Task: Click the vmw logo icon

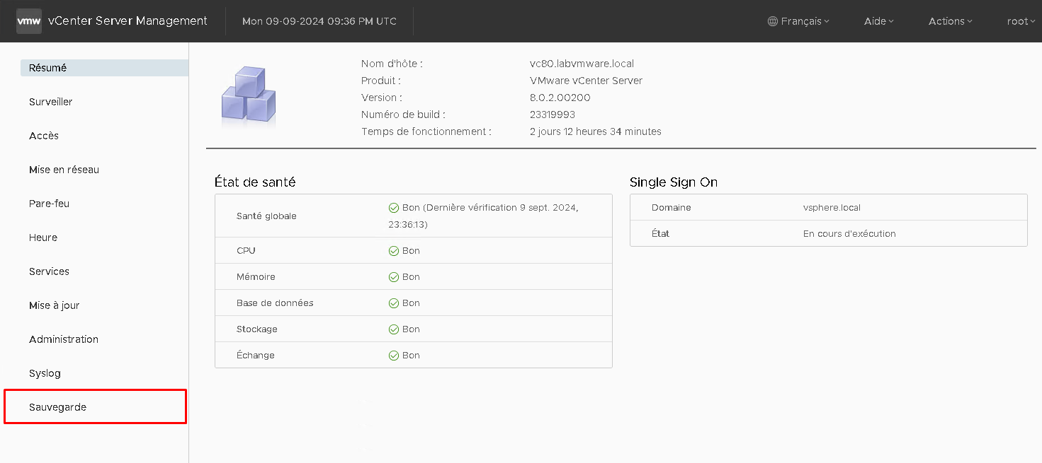Action: [x=29, y=21]
